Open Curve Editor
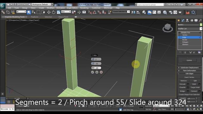This screenshot has height=114, width=203. coord(154,12)
